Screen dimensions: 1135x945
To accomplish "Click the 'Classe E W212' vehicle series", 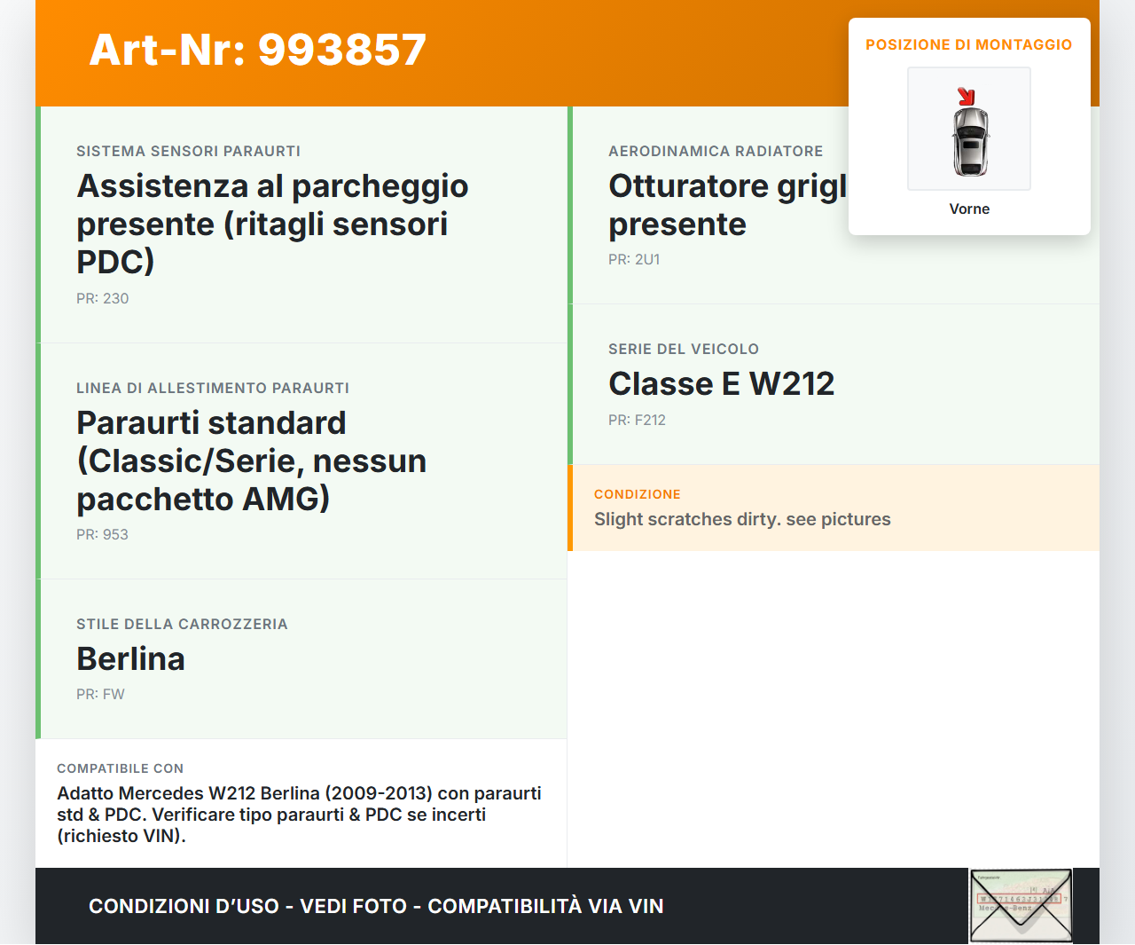I will [x=721, y=384].
